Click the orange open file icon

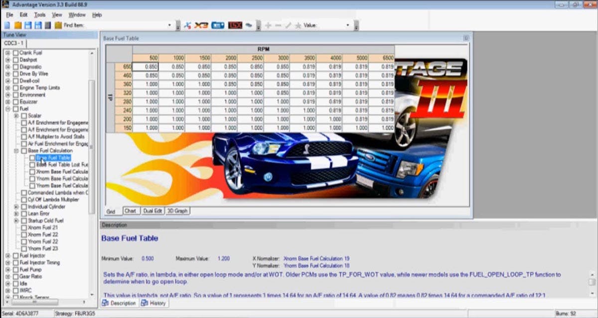[18, 25]
